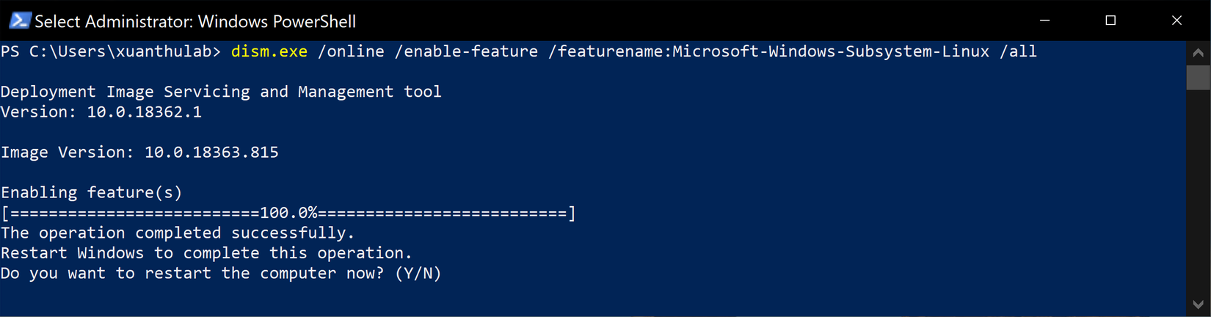Image resolution: width=1211 pixels, height=317 pixels.
Task: Click the vertical scrollbar thumb
Action: (1198, 77)
